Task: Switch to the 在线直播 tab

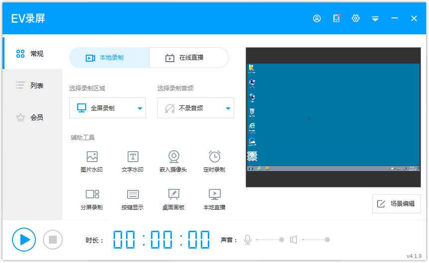Action: (x=188, y=58)
